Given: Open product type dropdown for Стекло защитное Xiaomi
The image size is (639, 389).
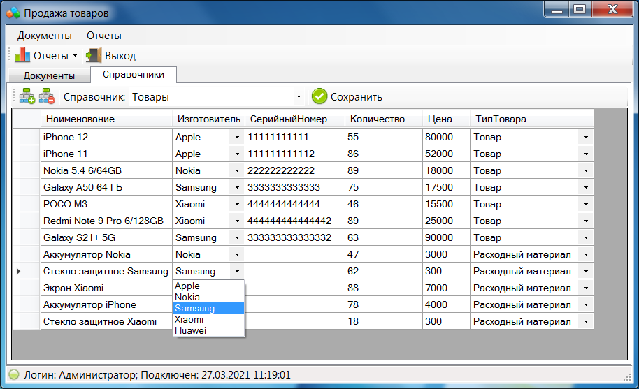Looking at the screenshot, I should pos(586,321).
